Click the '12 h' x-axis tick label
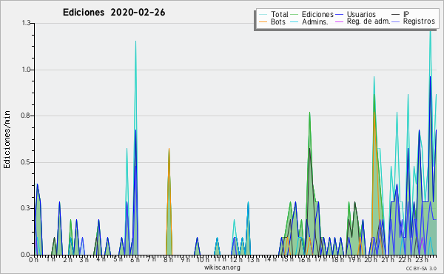Image resolution: width=444 pixels, height=274 pixels. pos(236,260)
